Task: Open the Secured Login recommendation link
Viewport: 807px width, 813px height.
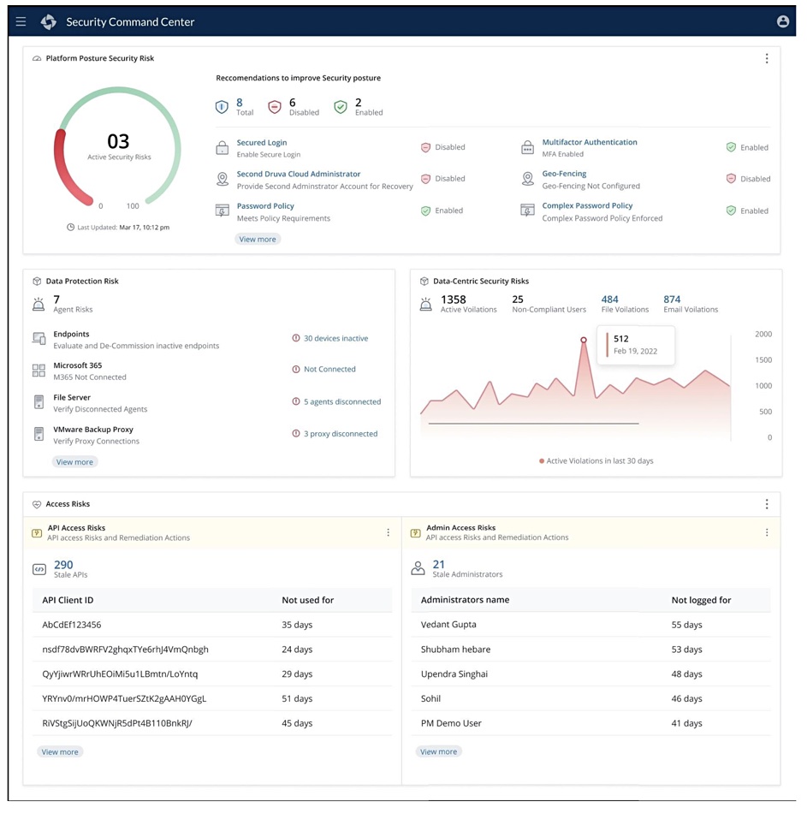Action: tap(262, 143)
